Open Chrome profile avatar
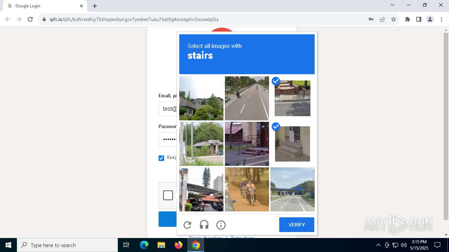The image size is (449, 252). coord(430,19)
